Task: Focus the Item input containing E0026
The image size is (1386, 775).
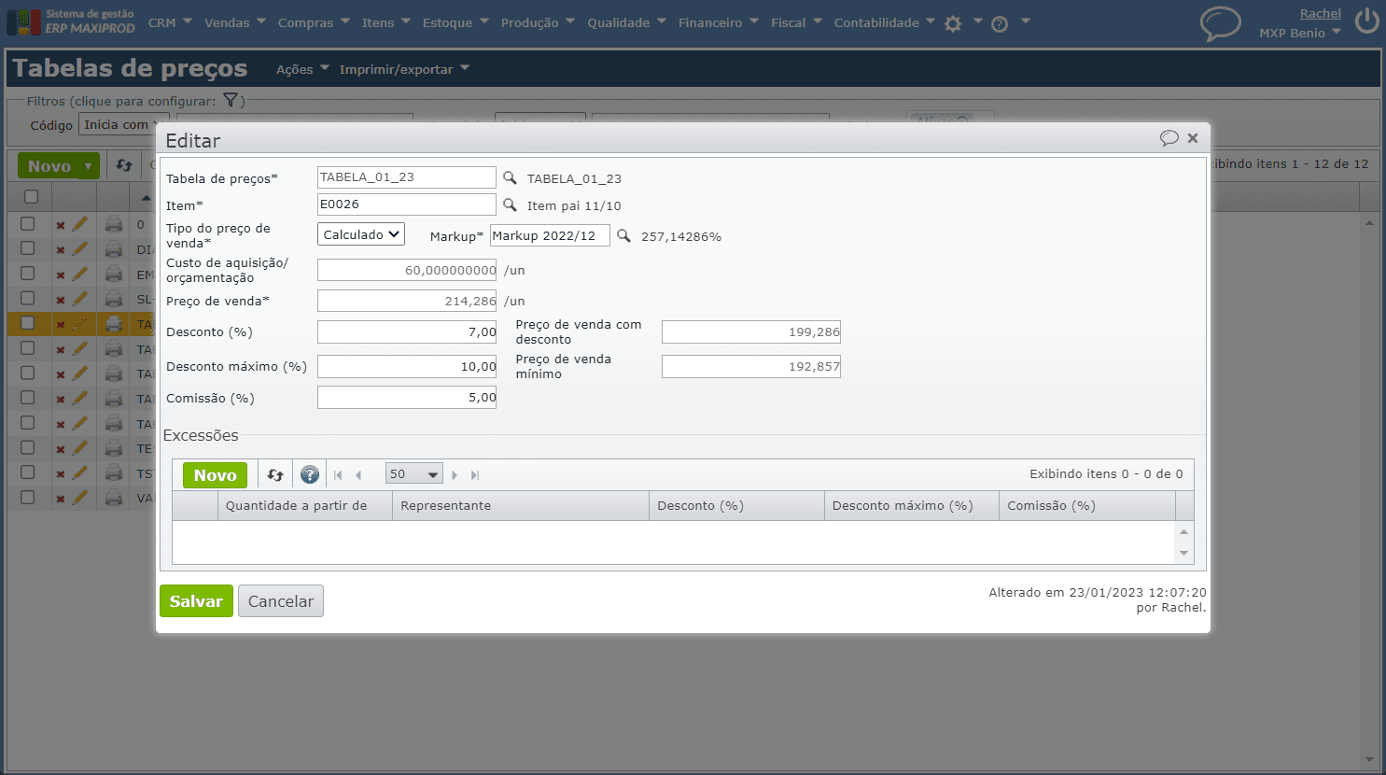Action: point(407,204)
